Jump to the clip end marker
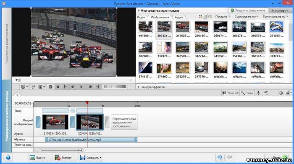 [x=98, y=87]
